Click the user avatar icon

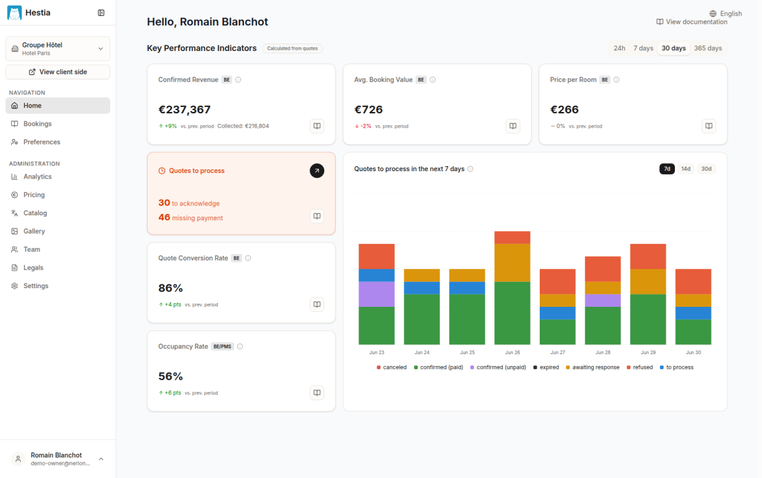pos(18,459)
